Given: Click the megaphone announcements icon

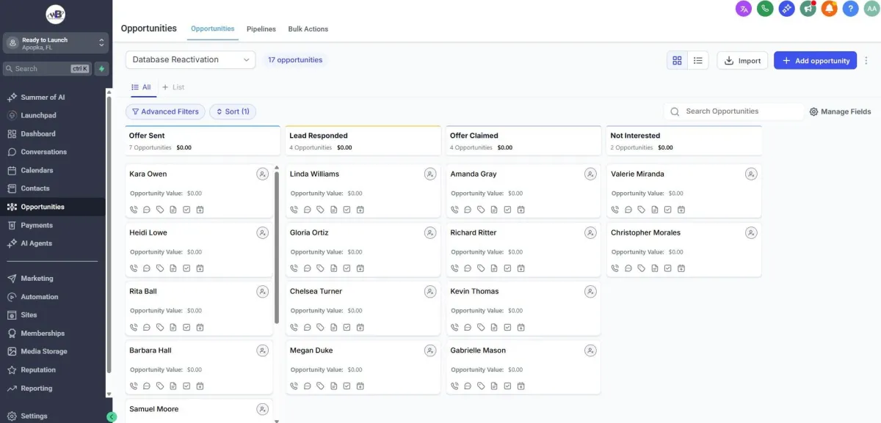Looking at the screenshot, I should (808, 9).
